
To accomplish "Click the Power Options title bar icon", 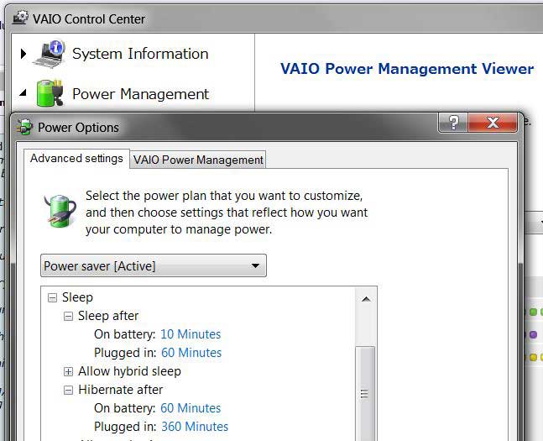I will pyautogui.click(x=24, y=127).
